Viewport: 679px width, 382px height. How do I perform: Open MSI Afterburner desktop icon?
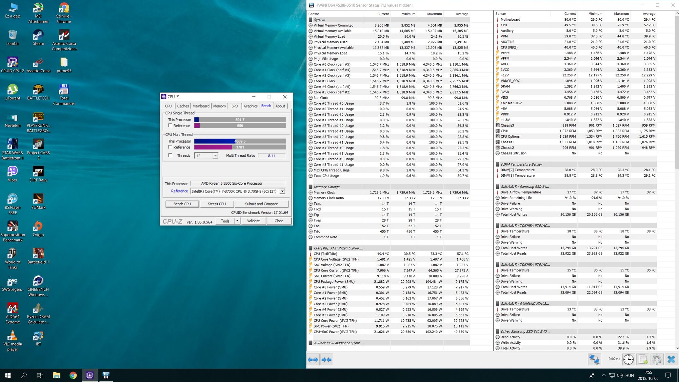point(38,13)
